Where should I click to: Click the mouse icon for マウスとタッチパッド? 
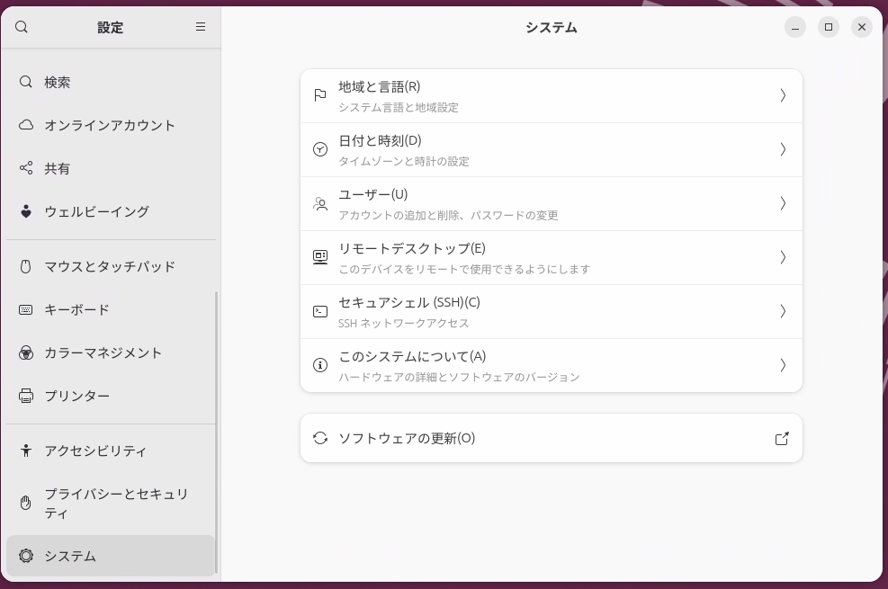[25, 266]
